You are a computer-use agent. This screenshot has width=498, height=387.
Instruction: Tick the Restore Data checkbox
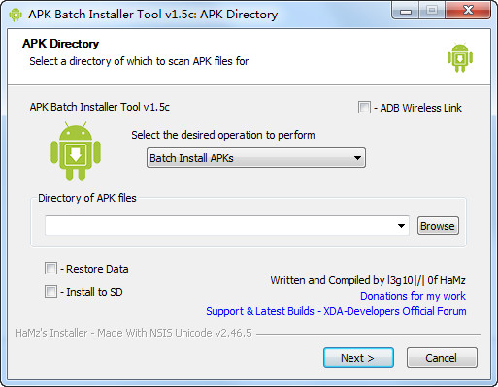pos(50,269)
